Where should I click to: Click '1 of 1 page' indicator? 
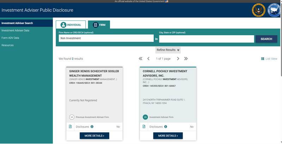click(163, 59)
